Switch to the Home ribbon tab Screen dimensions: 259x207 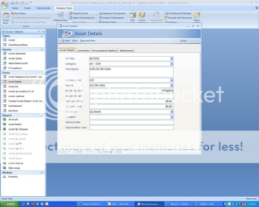(15, 8)
